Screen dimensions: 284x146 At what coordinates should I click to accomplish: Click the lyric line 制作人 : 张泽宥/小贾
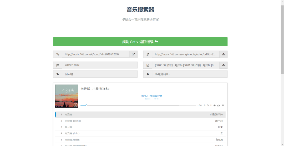[152, 96]
